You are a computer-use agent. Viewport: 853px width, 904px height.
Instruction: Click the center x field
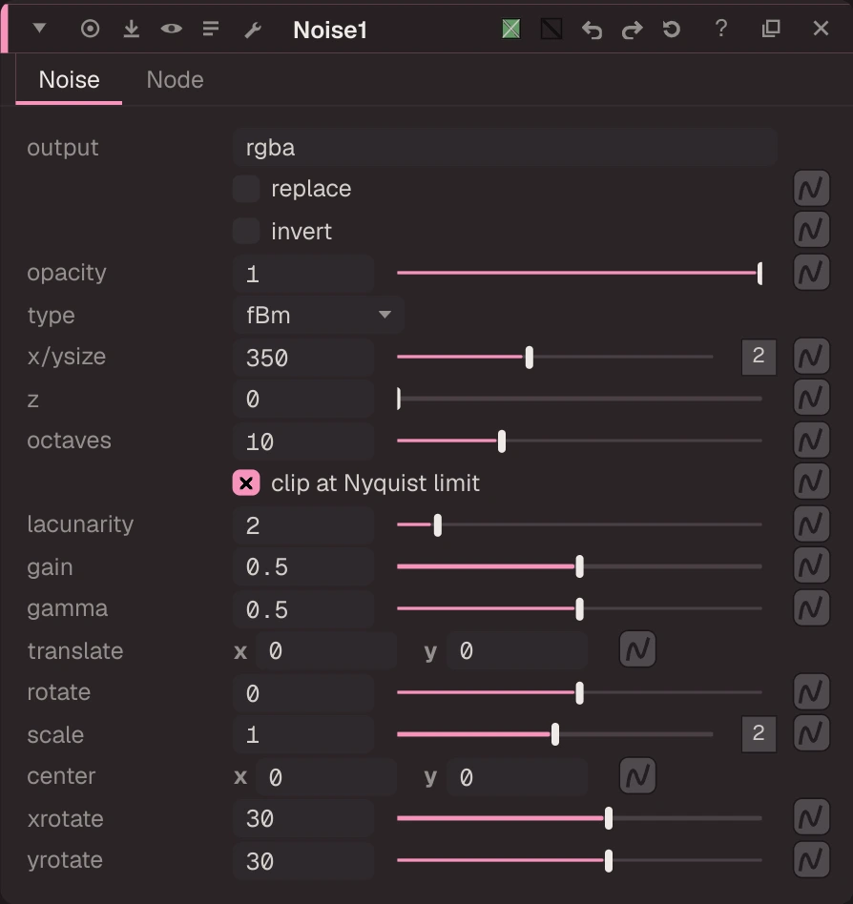click(326, 777)
